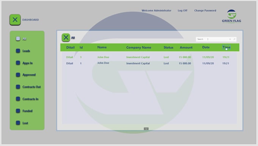Image resolution: width=258 pixels, height=146 pixels.
Task: Sort by the Ditail column header
Action: tap(71, 47)
